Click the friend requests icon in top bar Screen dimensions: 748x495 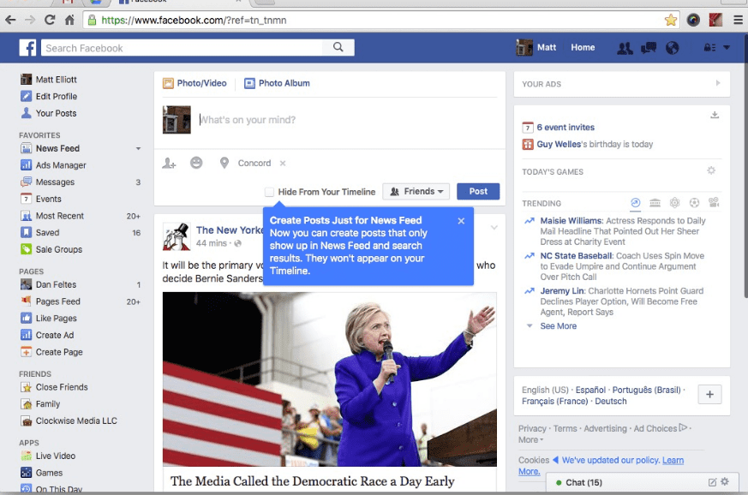point(625,48)
